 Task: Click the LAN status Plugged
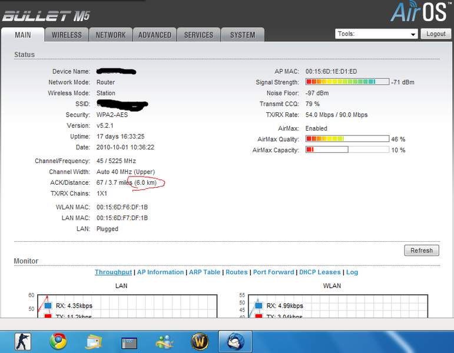[107, 229]
